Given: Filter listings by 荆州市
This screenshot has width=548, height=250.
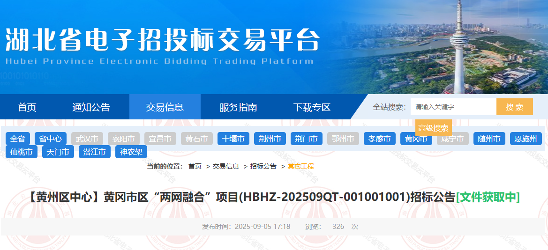Looking at the screenshot, I should (x=270, y=139).
